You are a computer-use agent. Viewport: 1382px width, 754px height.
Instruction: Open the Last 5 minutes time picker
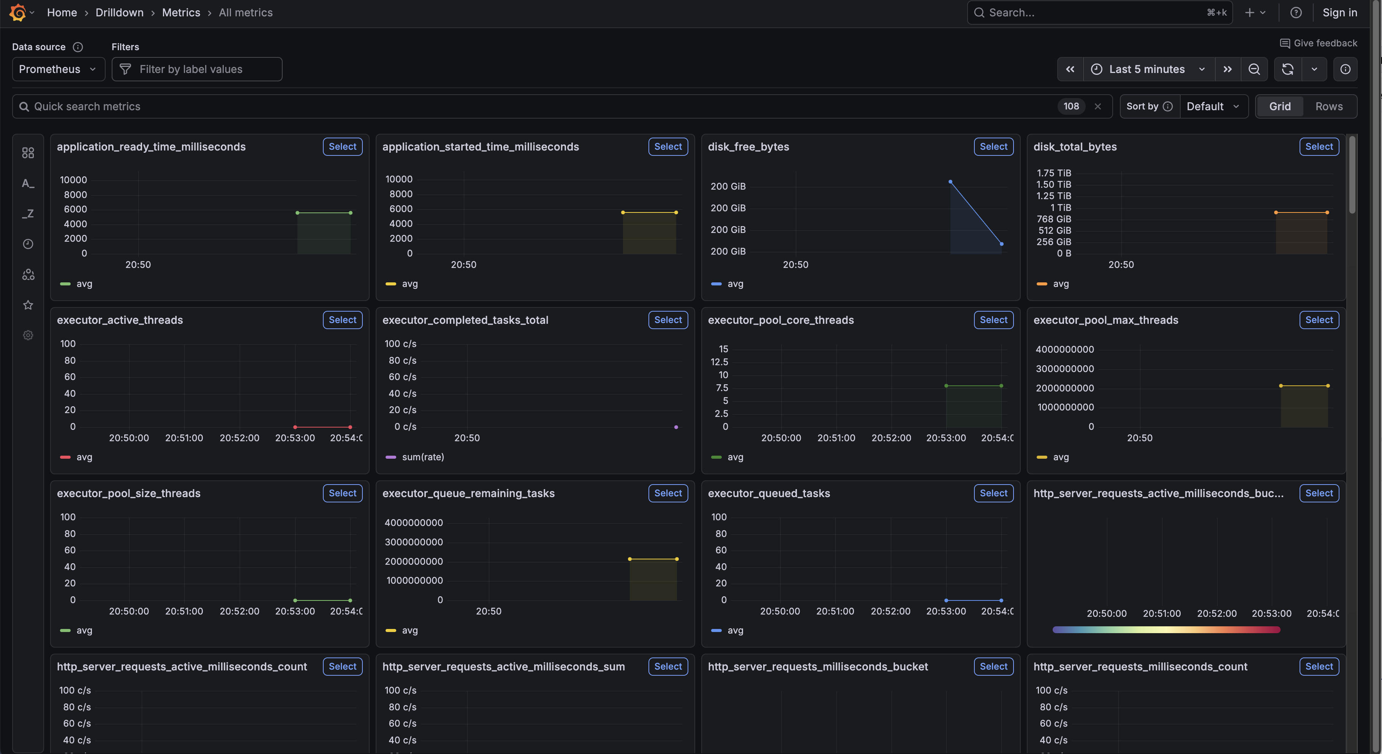[x=1148, y=69]
